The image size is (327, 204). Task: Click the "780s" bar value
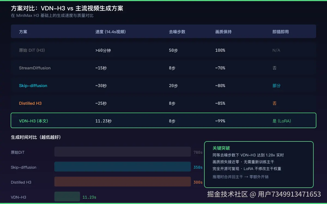click(x=198, y=152)
